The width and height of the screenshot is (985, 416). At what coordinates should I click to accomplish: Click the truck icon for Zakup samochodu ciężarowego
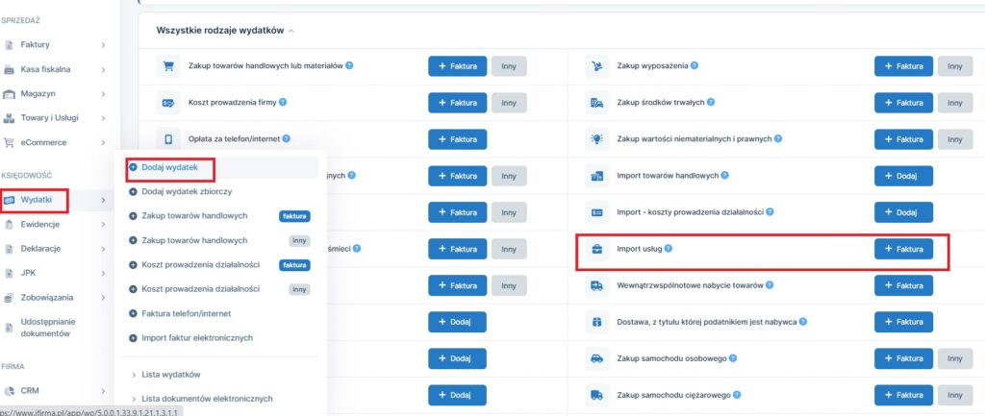(x=596, y=395)
